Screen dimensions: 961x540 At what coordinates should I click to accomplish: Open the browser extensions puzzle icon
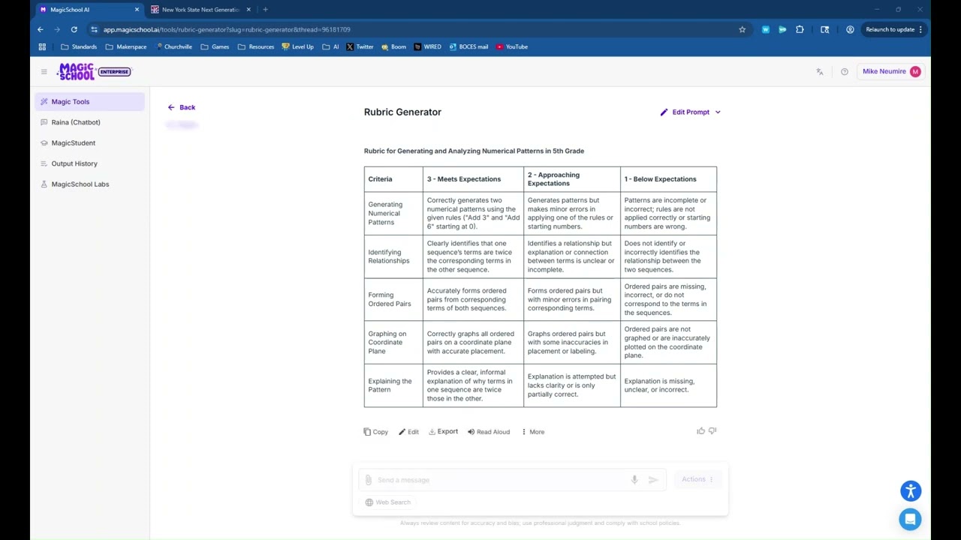coord(800,29)
